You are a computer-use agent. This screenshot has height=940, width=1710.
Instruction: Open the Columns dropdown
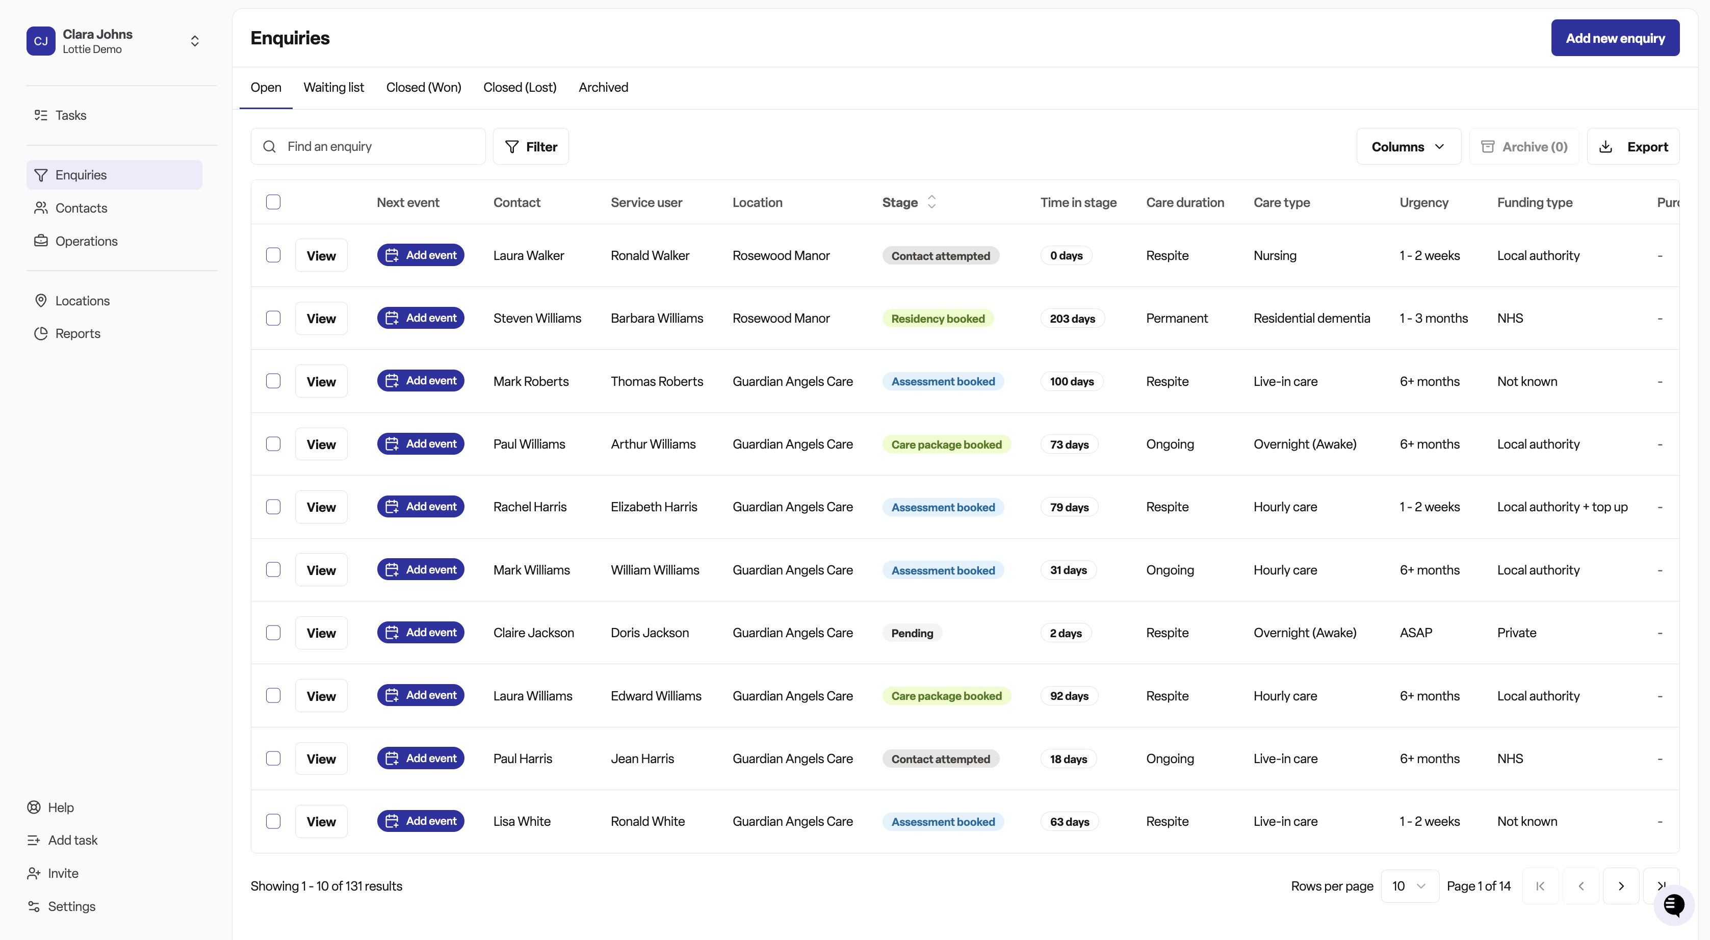(x=1409, y=147)
